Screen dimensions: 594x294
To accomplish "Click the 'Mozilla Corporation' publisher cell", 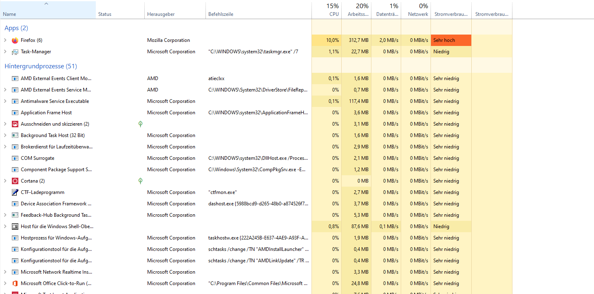I will coord(168,40).
